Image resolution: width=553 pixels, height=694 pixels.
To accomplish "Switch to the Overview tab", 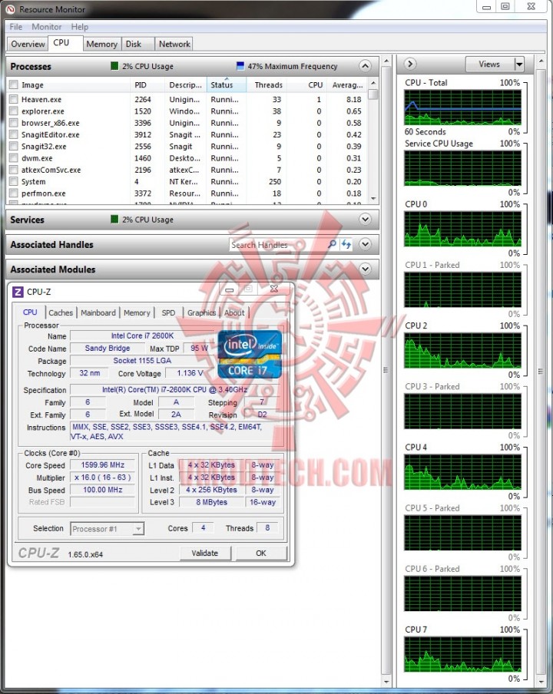I will point(28,44).
